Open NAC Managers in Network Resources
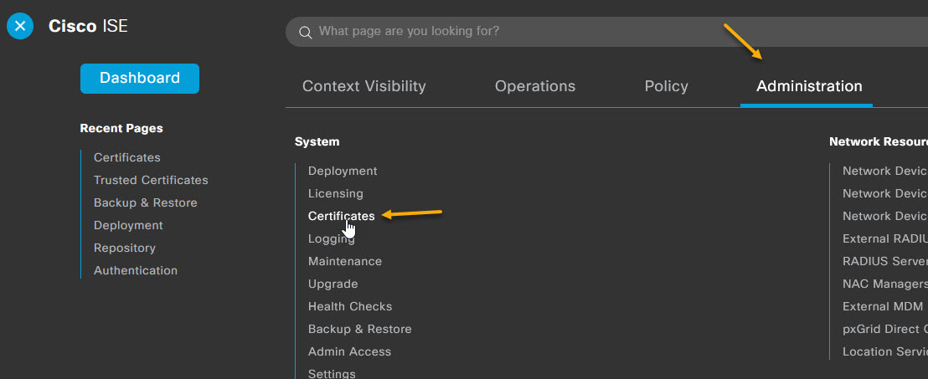This screenshot has height=379, width=928. 885,284
